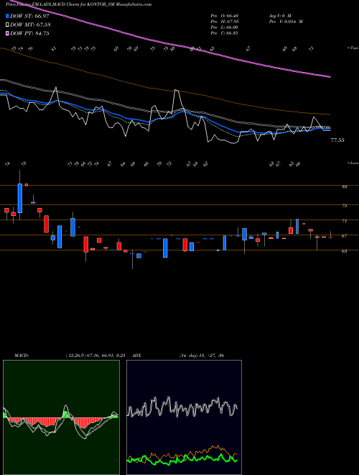Open the ADX indicator chart panel

coord(184,417)
